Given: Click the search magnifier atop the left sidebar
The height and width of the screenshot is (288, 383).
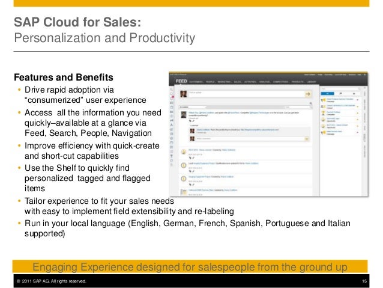Looking at the screenshot, I should (172, 90).
